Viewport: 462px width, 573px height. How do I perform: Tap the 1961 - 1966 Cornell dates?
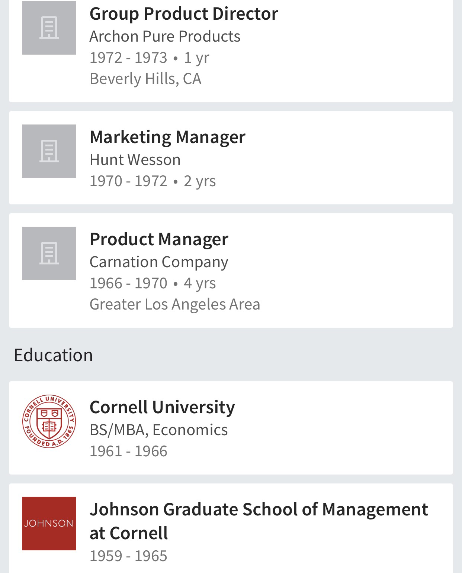(128, 451)
